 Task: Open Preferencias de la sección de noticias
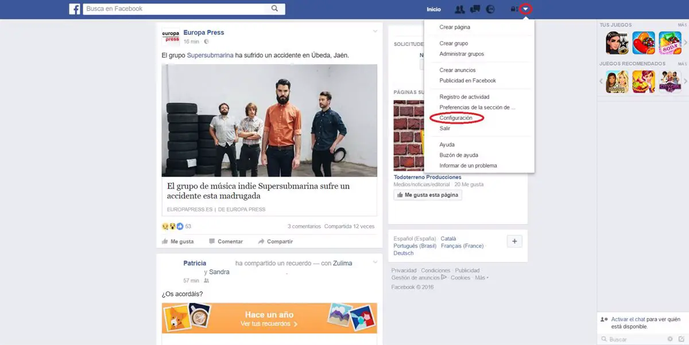coord(477,107)
